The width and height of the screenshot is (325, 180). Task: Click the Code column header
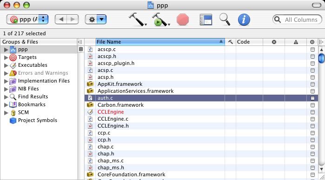point(249,42)
